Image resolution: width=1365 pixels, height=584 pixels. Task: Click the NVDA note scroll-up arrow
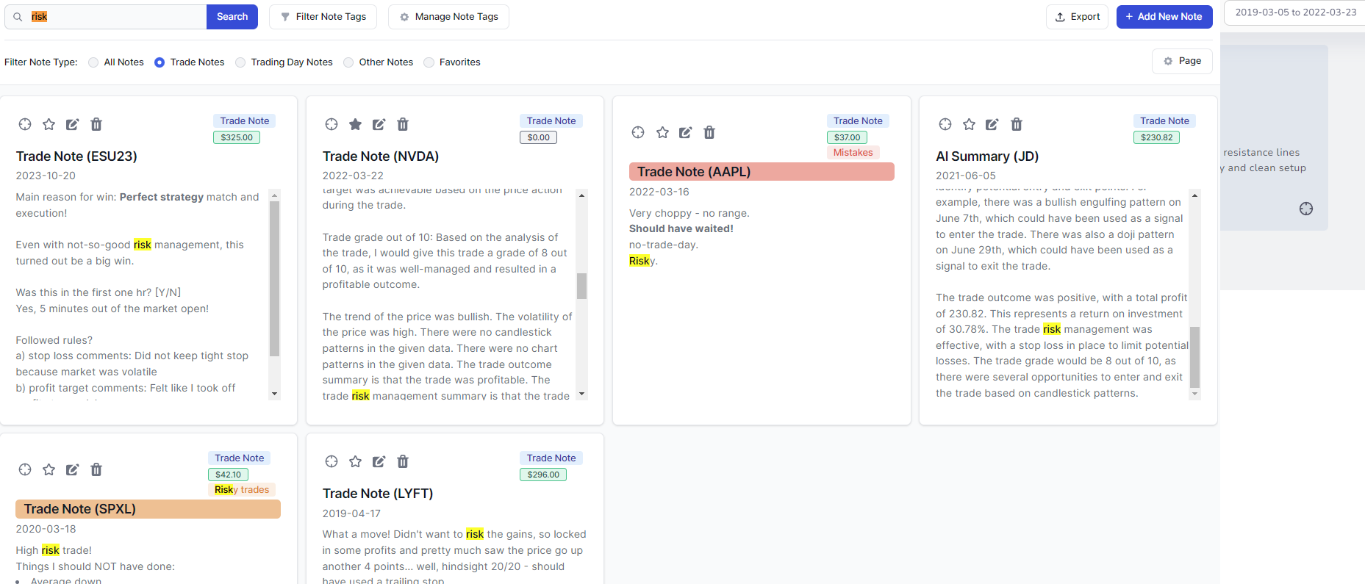(x=581, y=195)
